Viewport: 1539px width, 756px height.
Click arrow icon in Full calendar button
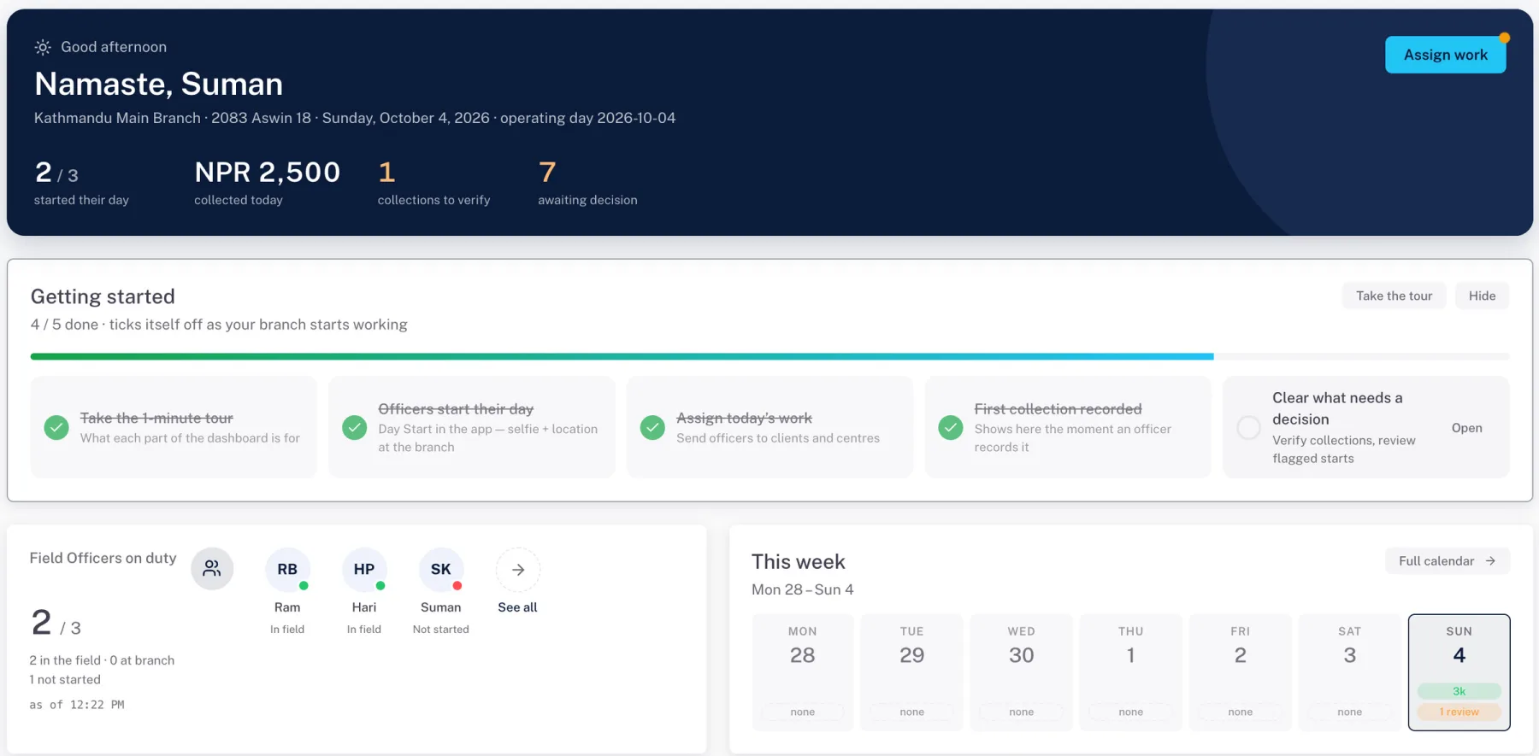[x=1490, y=561]
